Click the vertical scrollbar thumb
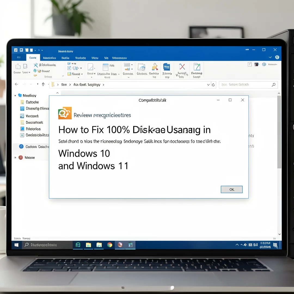 pyautogui.click(x=279, y=132)
